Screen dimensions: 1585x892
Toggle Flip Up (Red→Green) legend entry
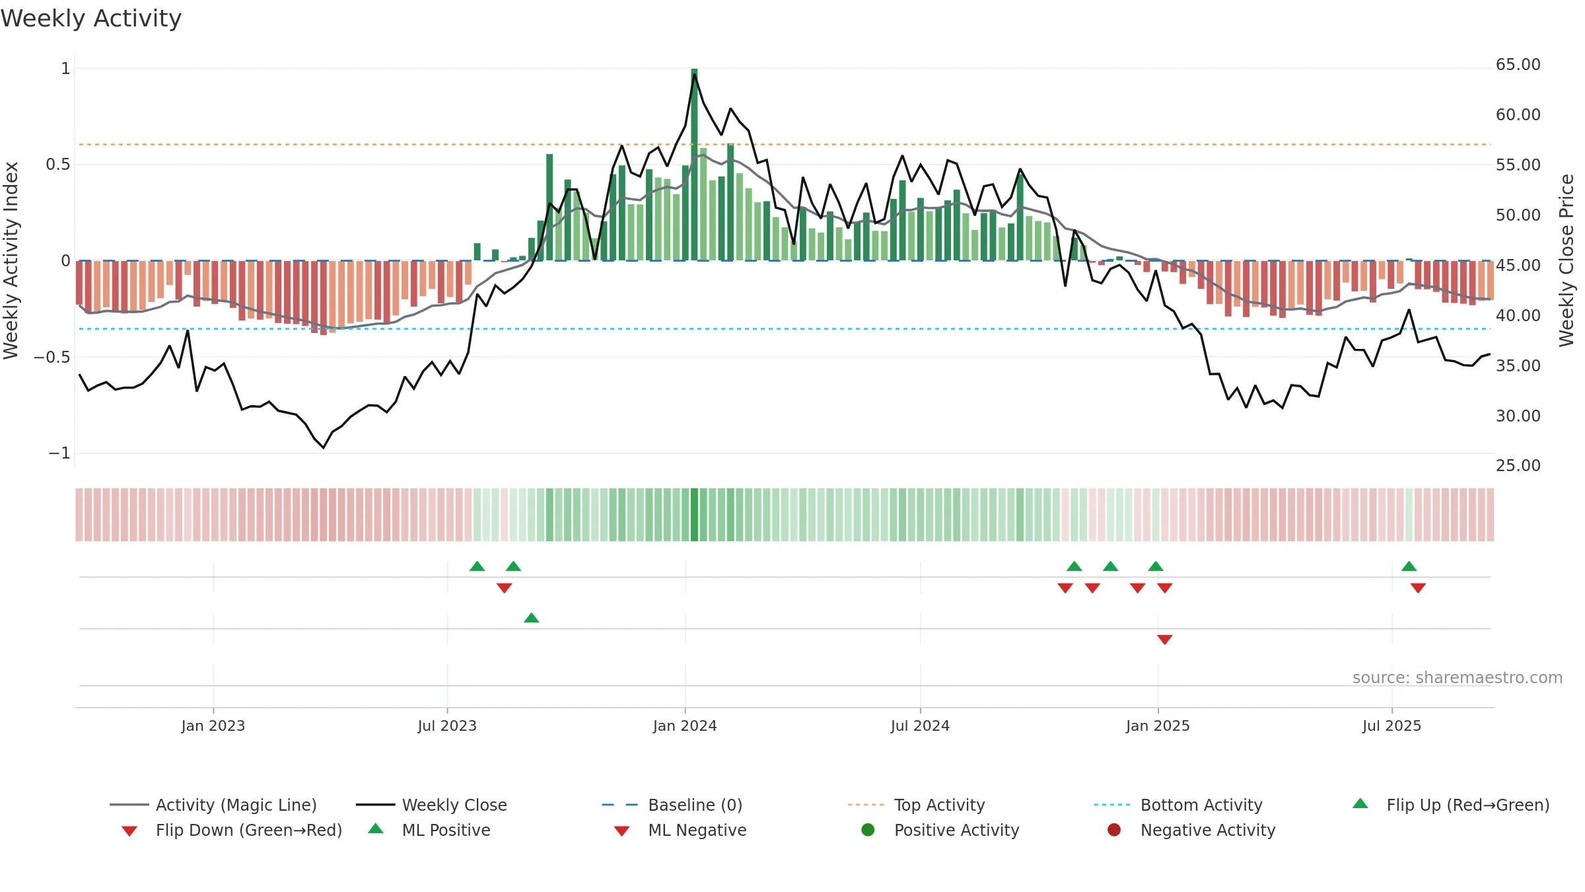1450,805
